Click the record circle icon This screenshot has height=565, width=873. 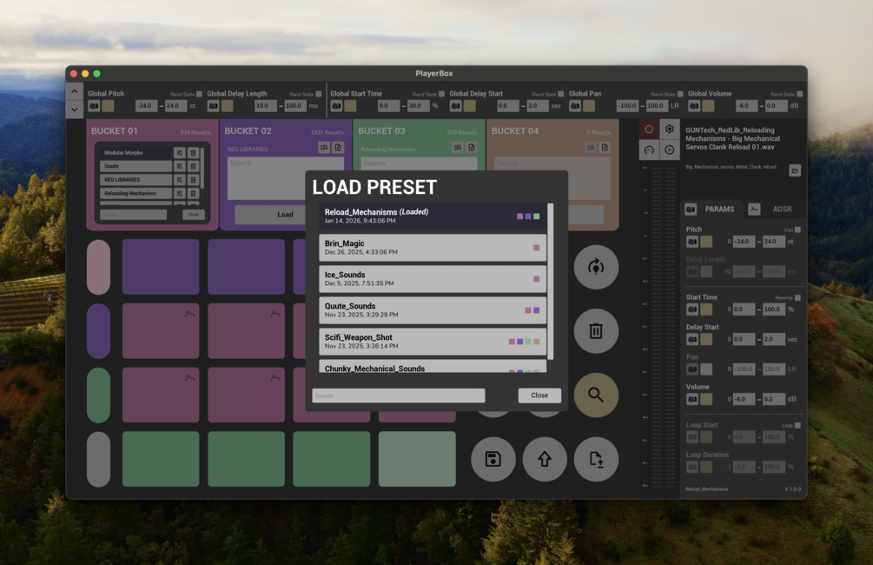pos(649,130)
